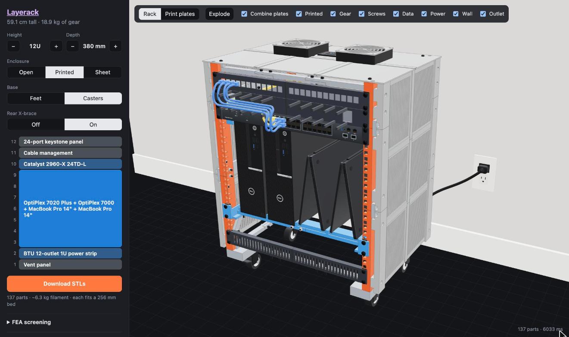The width and height of the screenshot is (569, 337).
Task: Select Sheet enclosure option
Action: click(x=103, y=72)
